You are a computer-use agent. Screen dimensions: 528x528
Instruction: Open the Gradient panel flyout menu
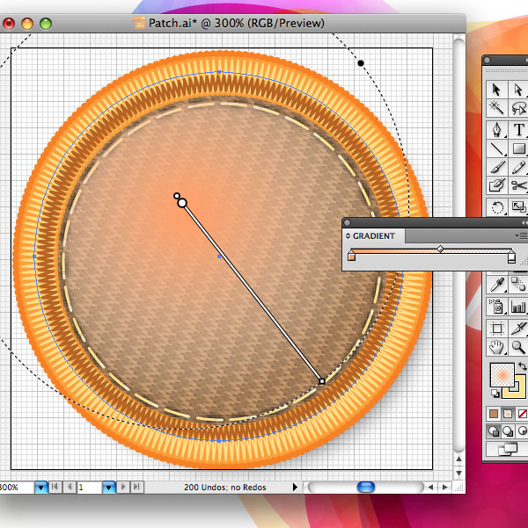click(x=522, y=235)
